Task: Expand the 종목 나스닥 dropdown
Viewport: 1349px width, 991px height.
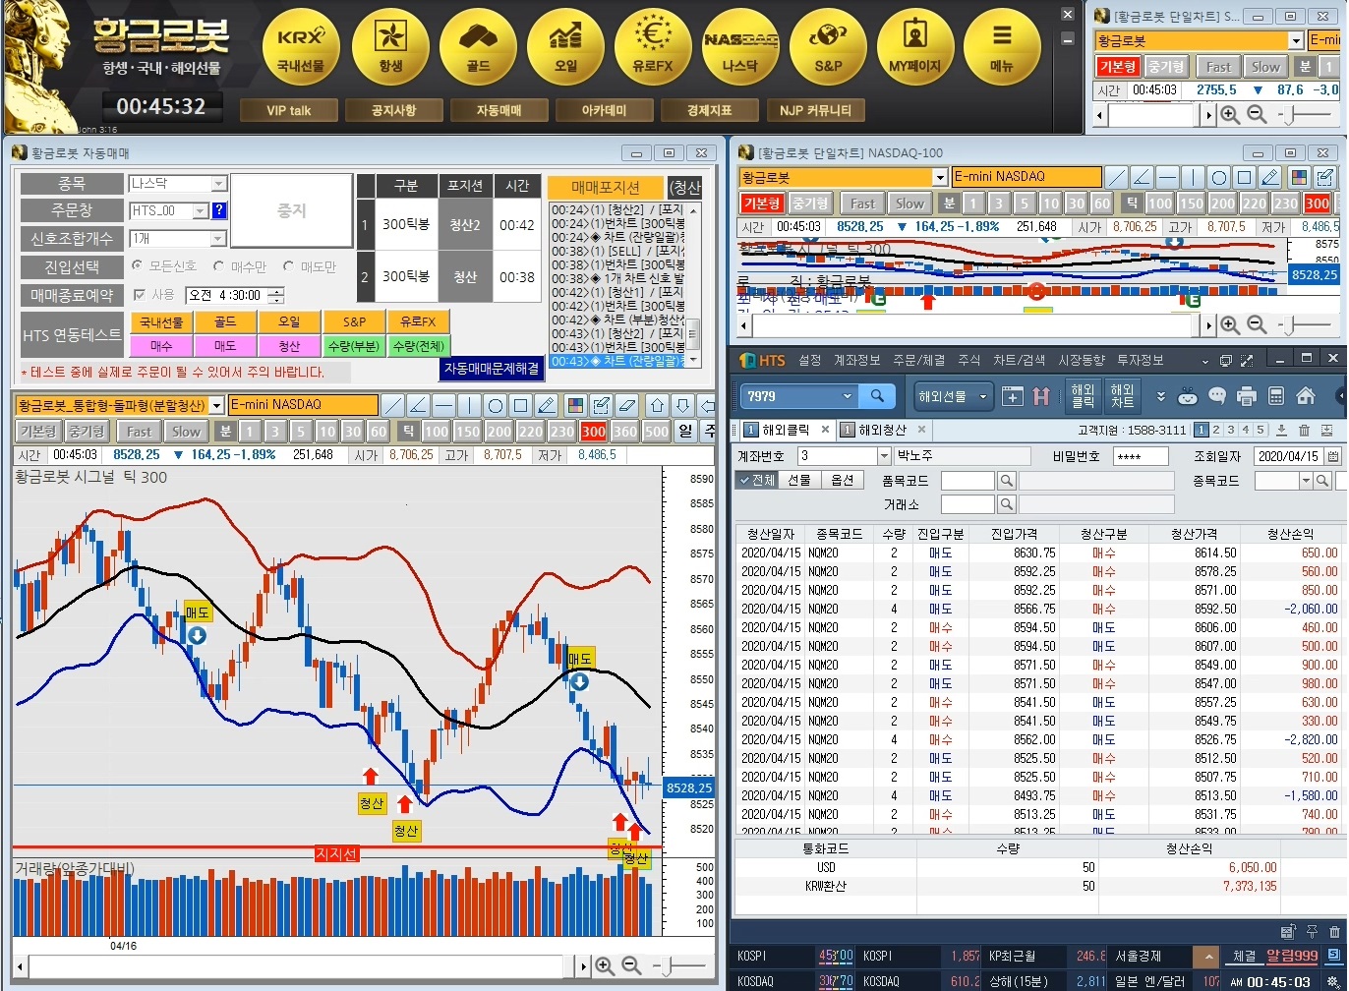Action: pos(218,184)
